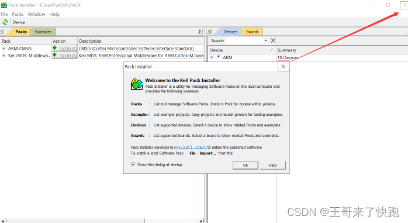Click green diamond icon in ARM:CMSIS row

pos(54,48)
